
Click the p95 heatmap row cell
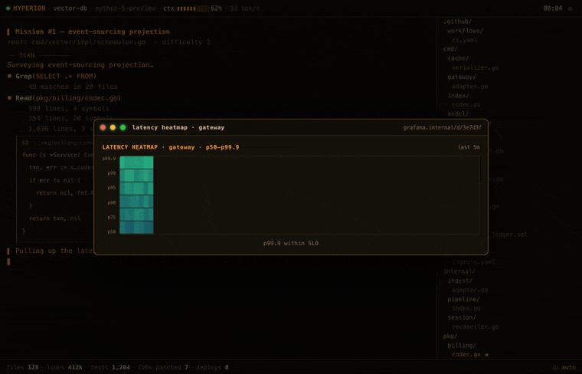(136, 189)
